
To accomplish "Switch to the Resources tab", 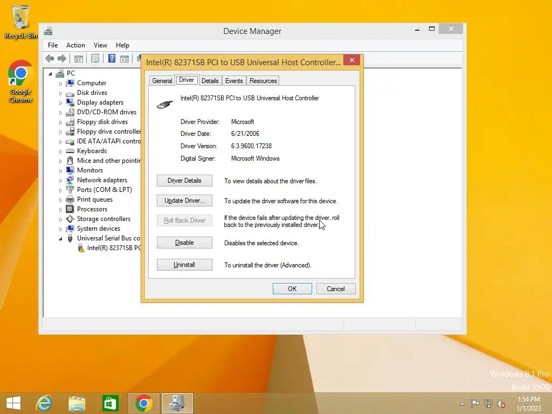I will (263, 81).
